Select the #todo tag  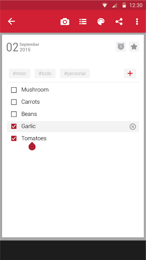coord(45,73)
